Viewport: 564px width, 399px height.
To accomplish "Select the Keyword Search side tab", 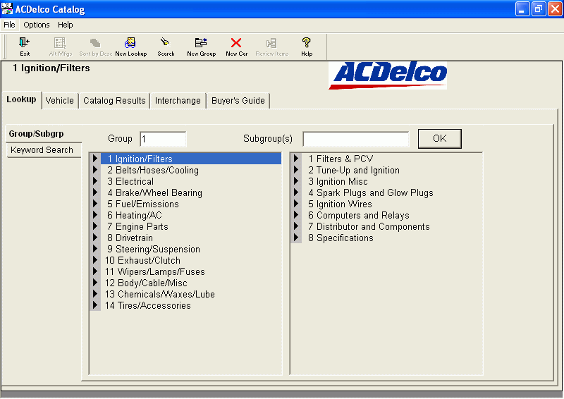I will tap(42, 149).
